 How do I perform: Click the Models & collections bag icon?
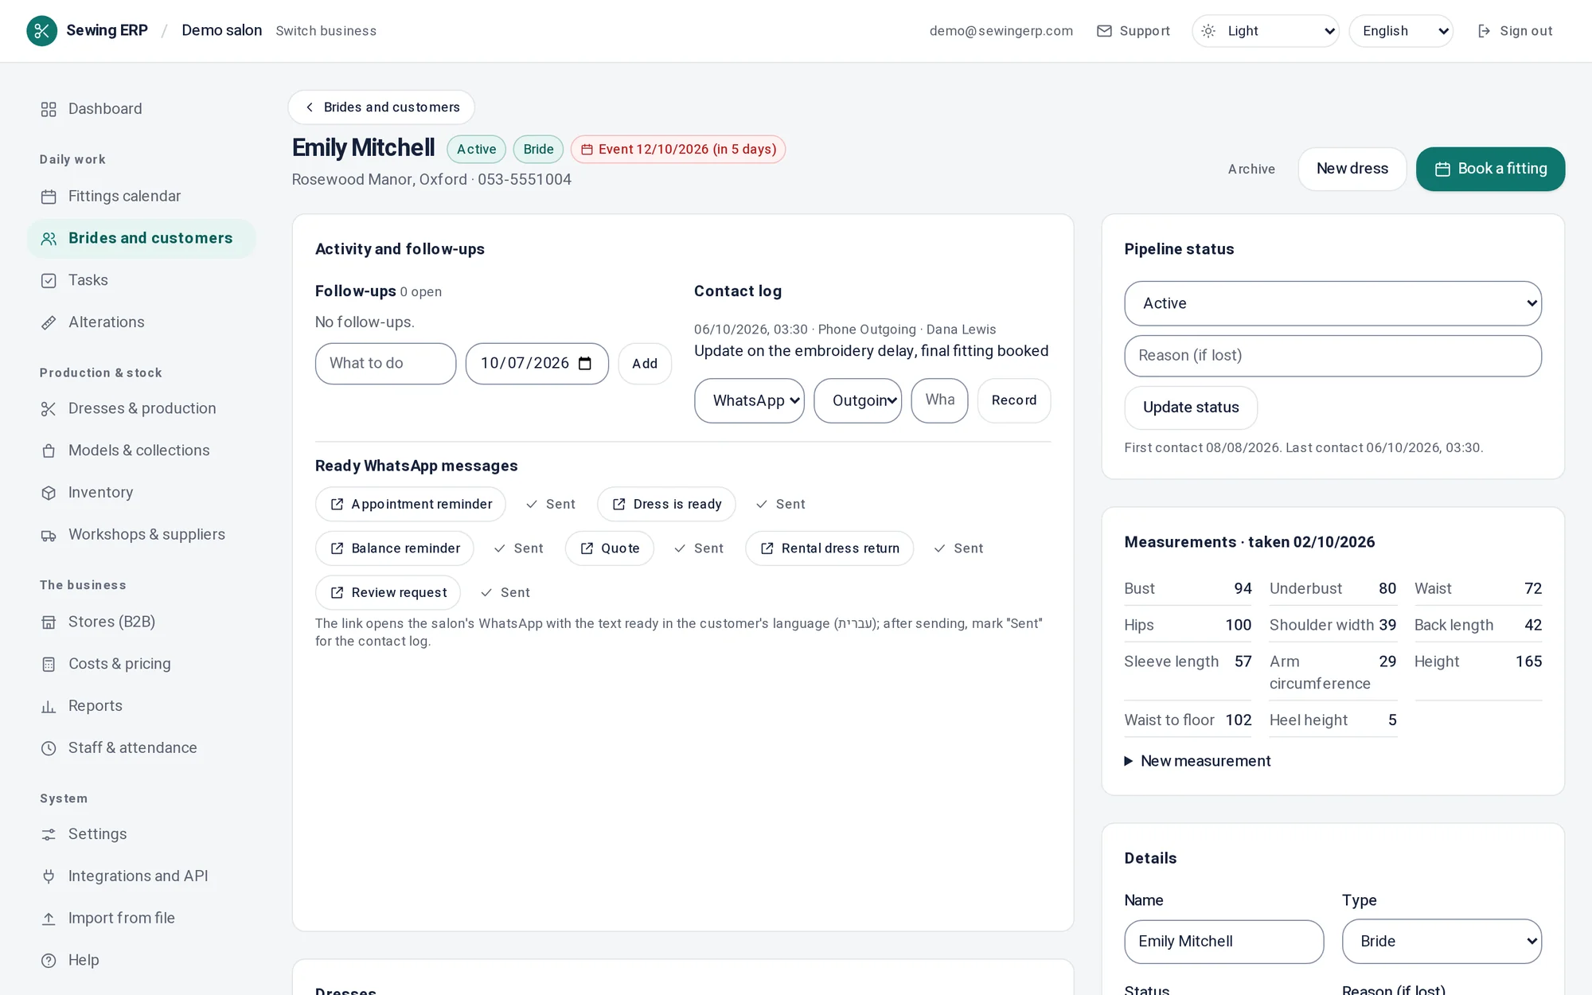49,451
